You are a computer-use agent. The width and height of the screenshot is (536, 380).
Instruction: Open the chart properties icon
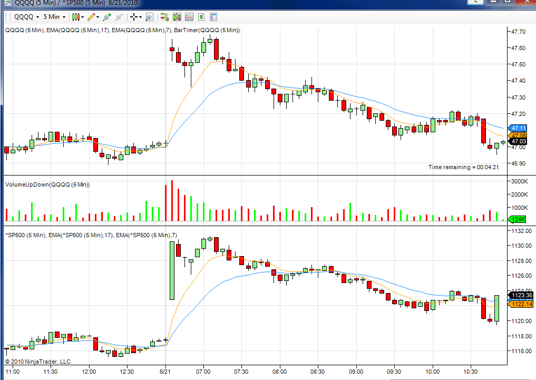coord(213,17)
